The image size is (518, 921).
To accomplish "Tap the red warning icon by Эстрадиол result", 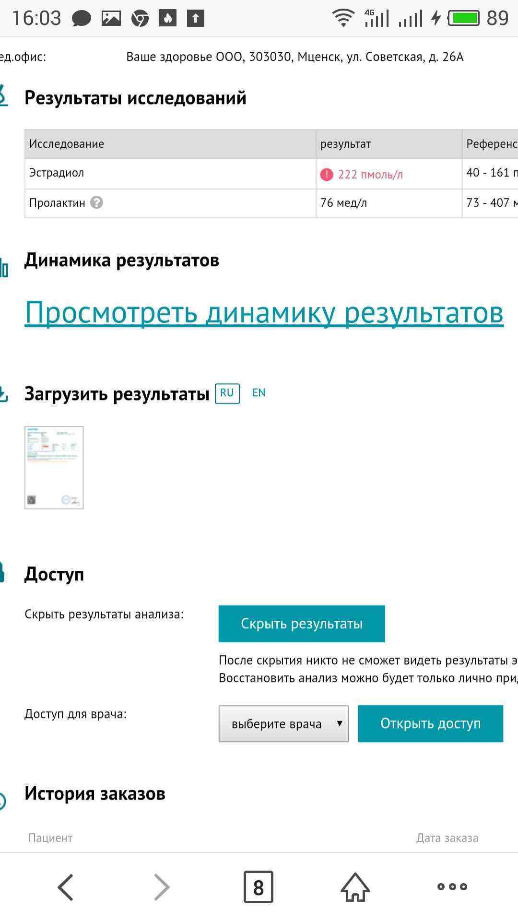I will tap(327, 175).
